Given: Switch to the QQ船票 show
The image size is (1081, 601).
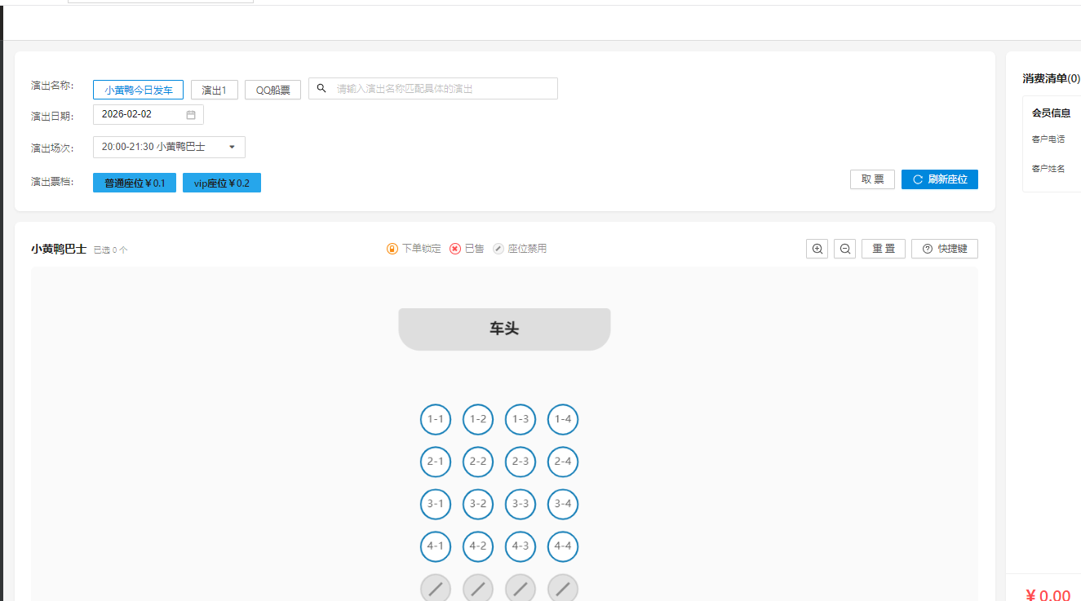Looking at the screenshot, I should [x=272, y=90].
